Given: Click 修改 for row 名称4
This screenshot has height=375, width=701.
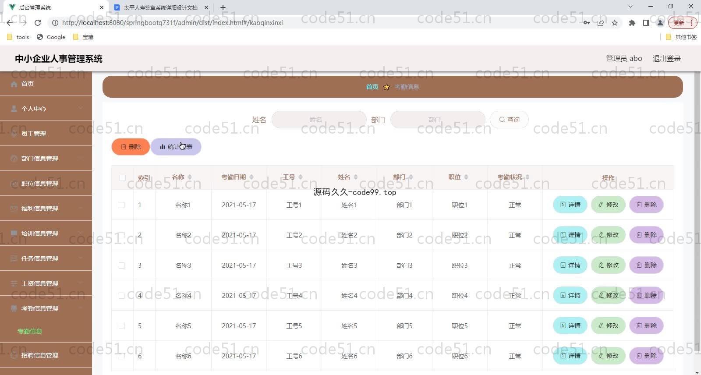Looking at the screenshot, I should 608,295.
